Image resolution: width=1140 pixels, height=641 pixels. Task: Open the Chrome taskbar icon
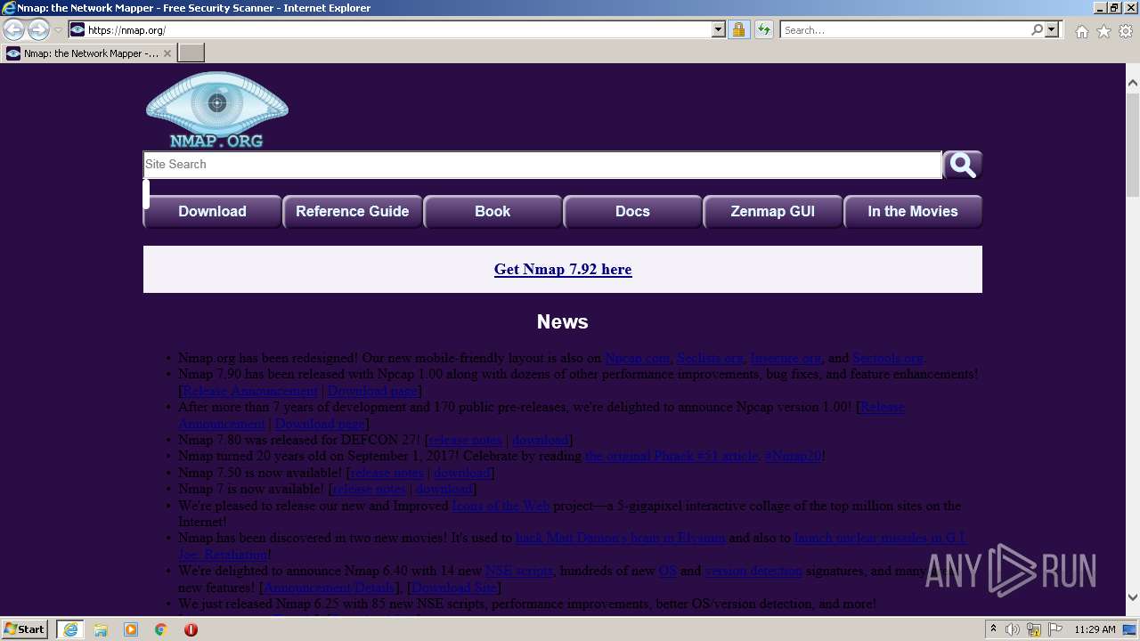[161, 629]
